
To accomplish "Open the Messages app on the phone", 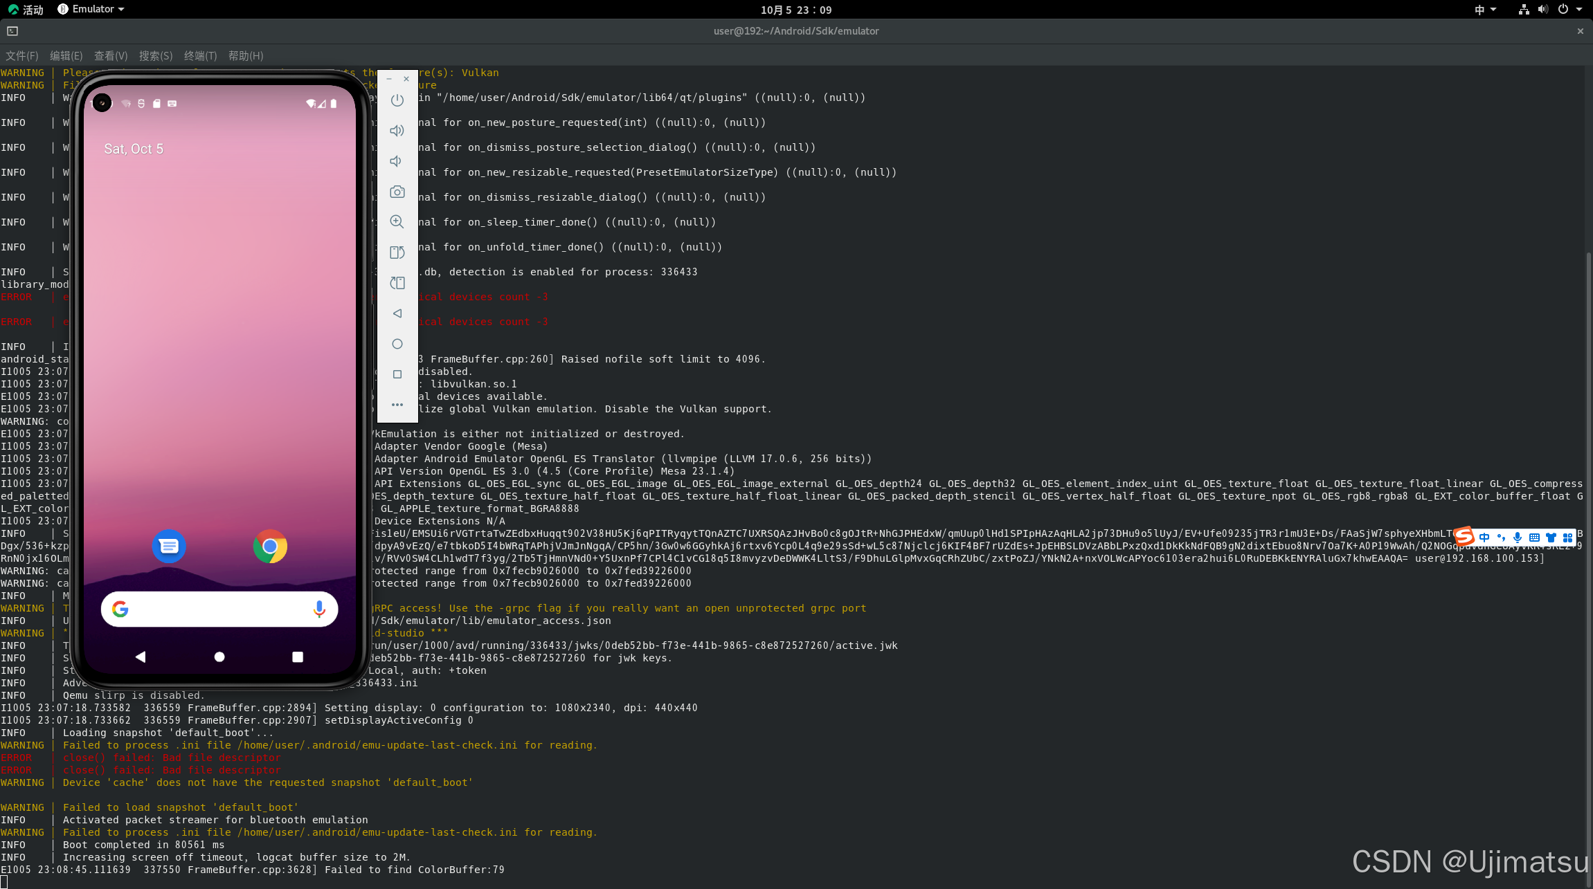I will point(169,547).
